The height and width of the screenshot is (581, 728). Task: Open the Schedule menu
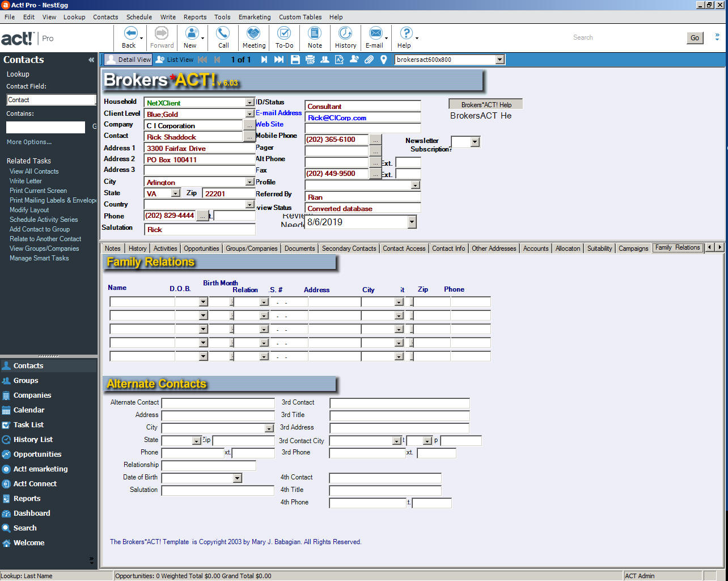tap(139, 17)
